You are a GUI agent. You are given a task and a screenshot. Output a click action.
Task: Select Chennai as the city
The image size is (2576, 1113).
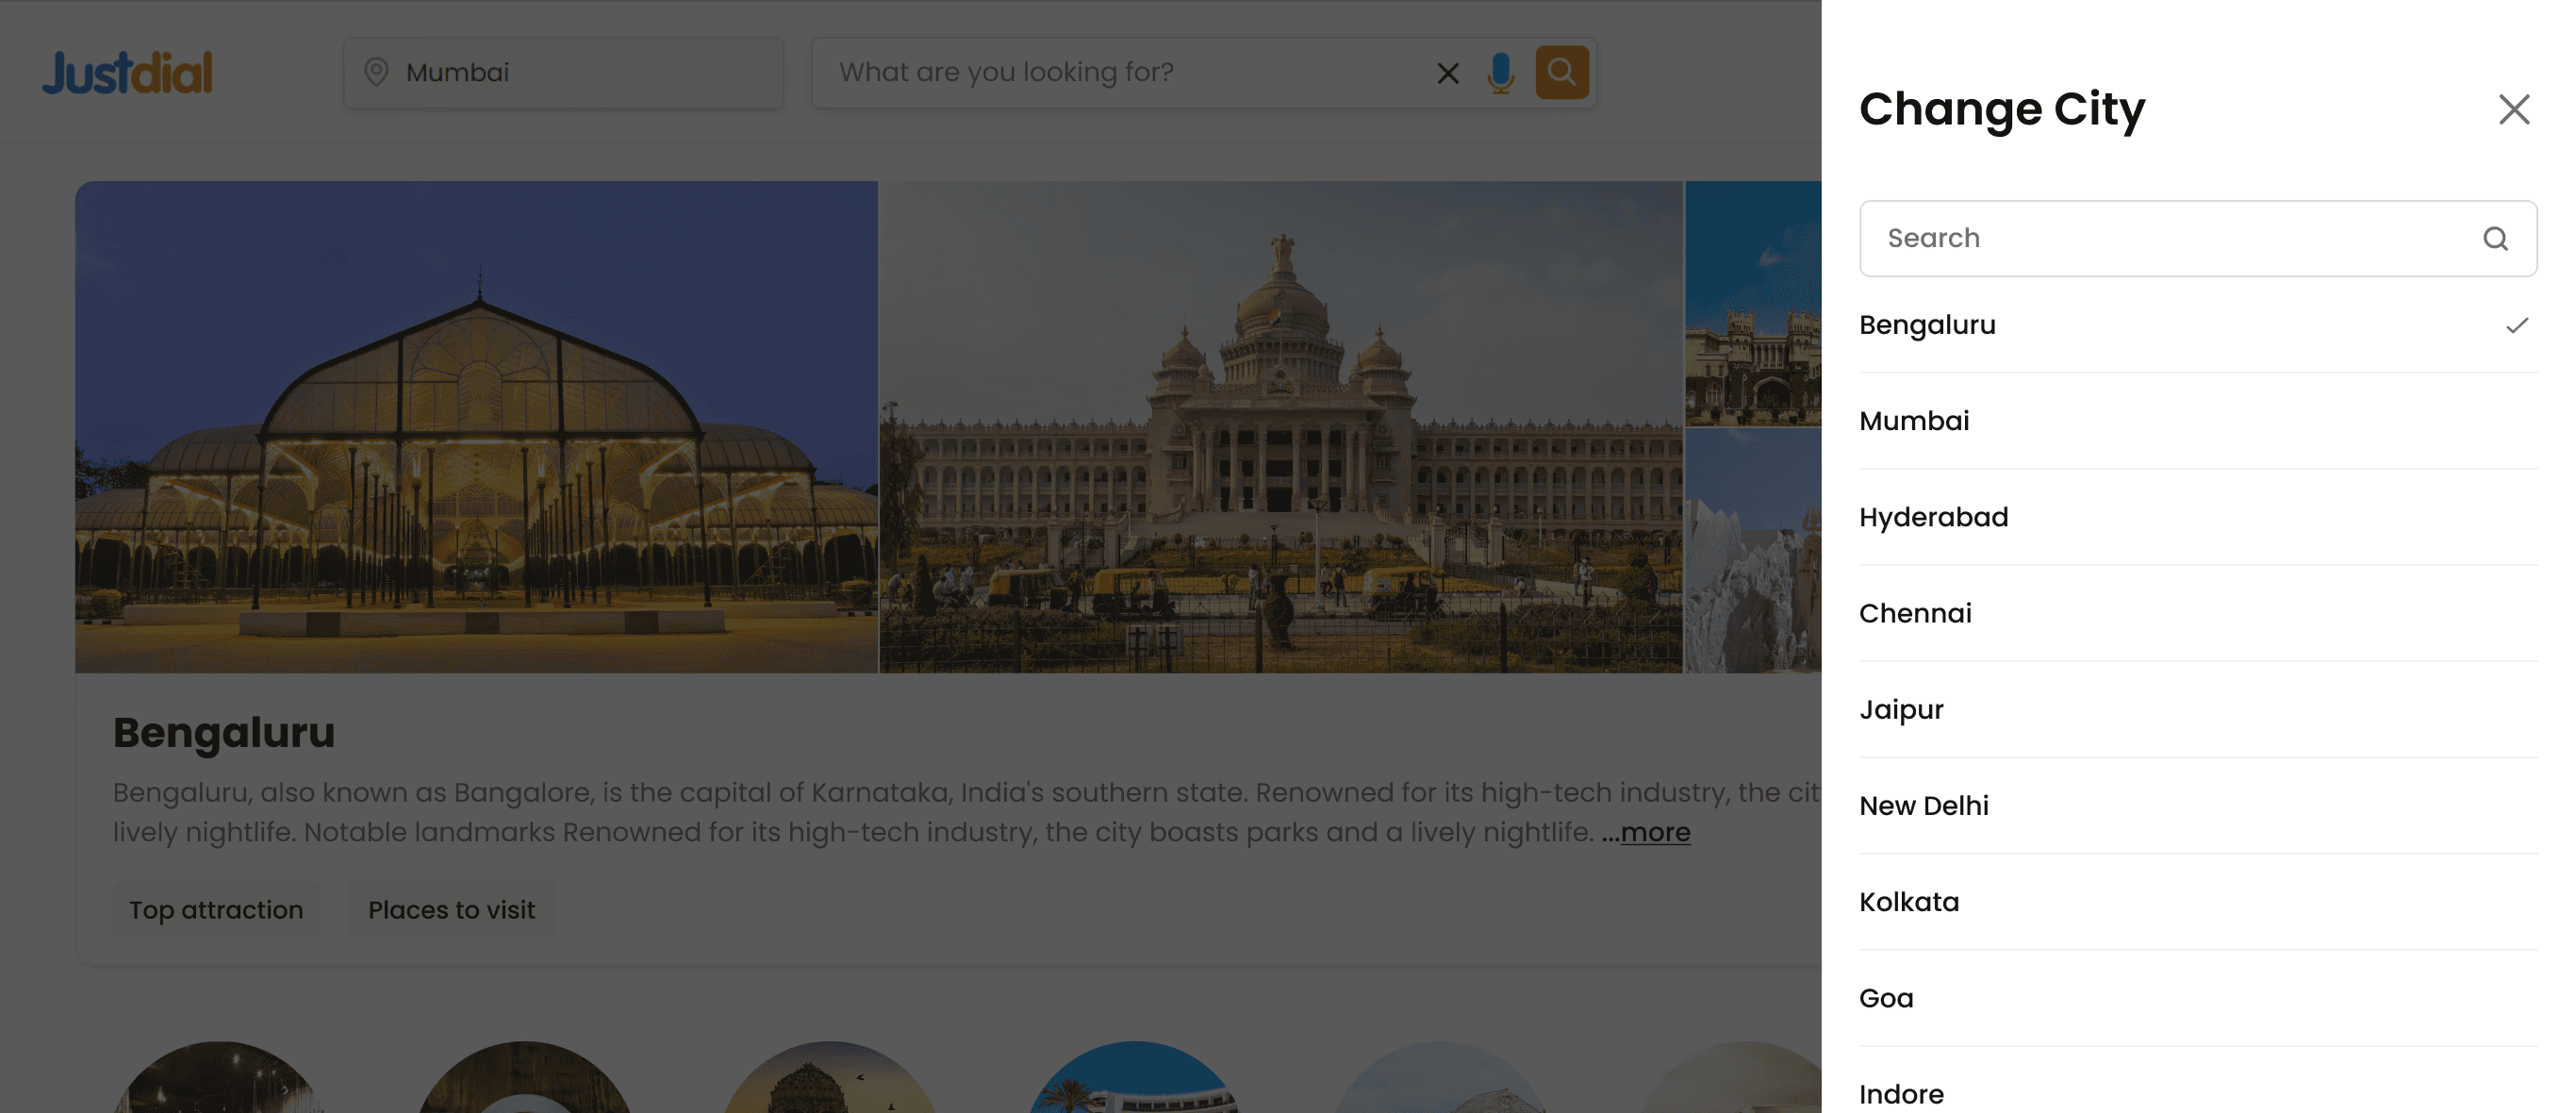[1915, 613]
